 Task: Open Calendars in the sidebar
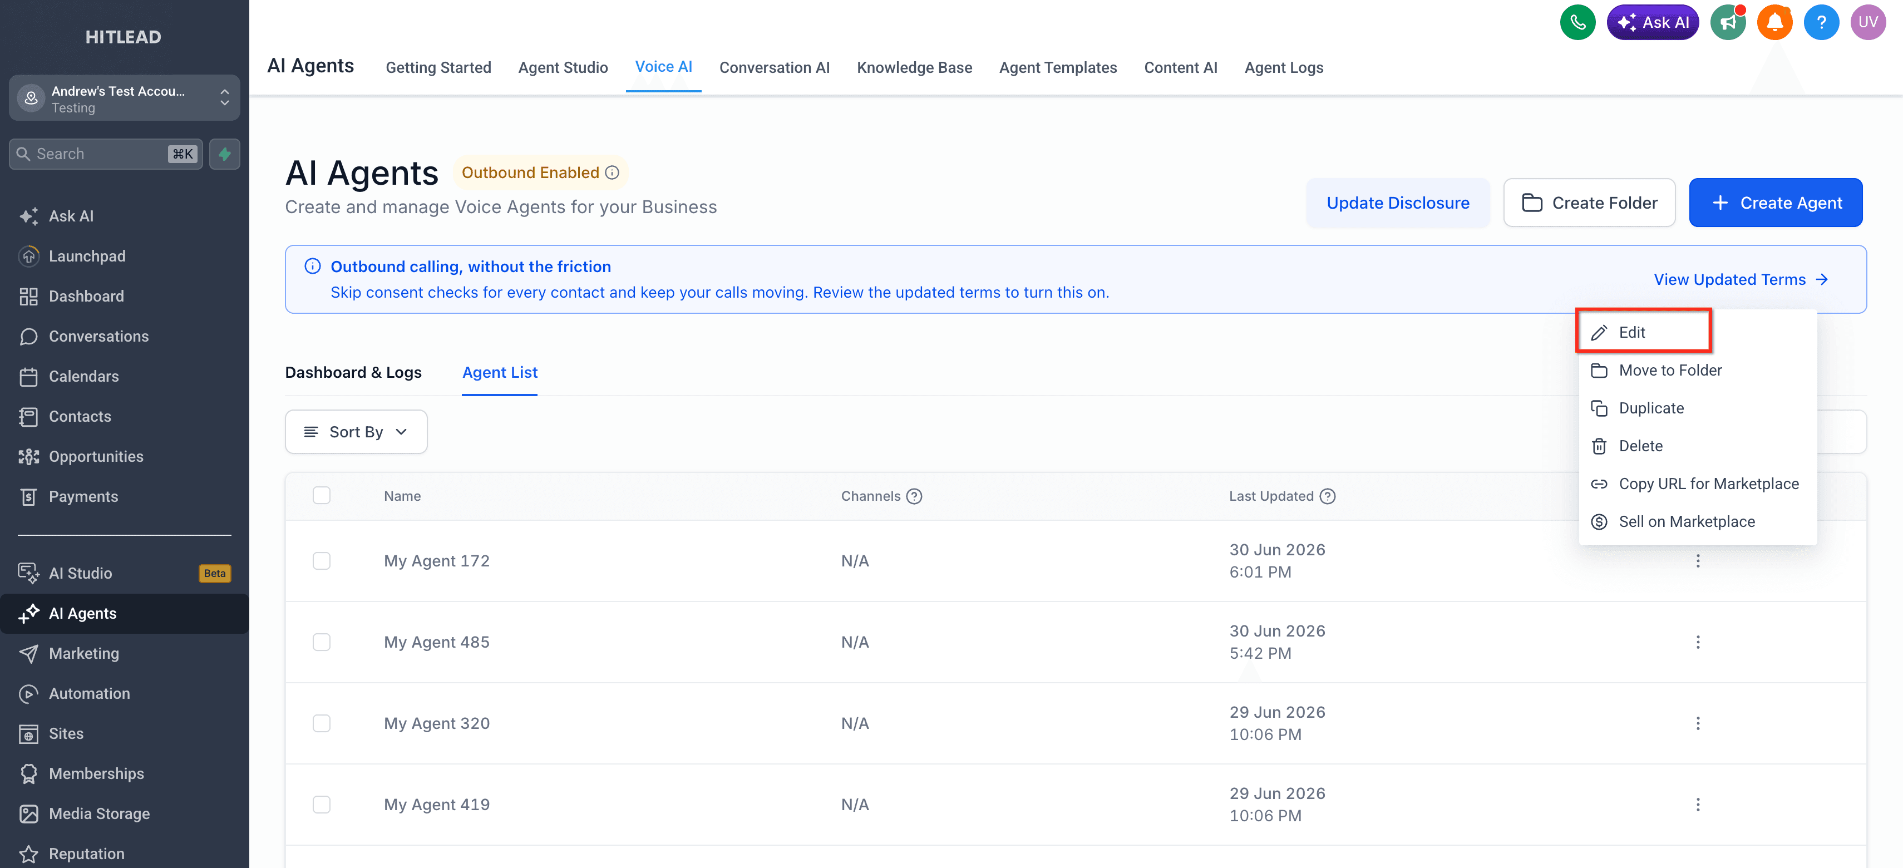(124, 376)
